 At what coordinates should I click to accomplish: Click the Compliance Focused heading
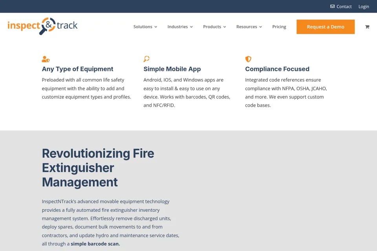point(277,69)
